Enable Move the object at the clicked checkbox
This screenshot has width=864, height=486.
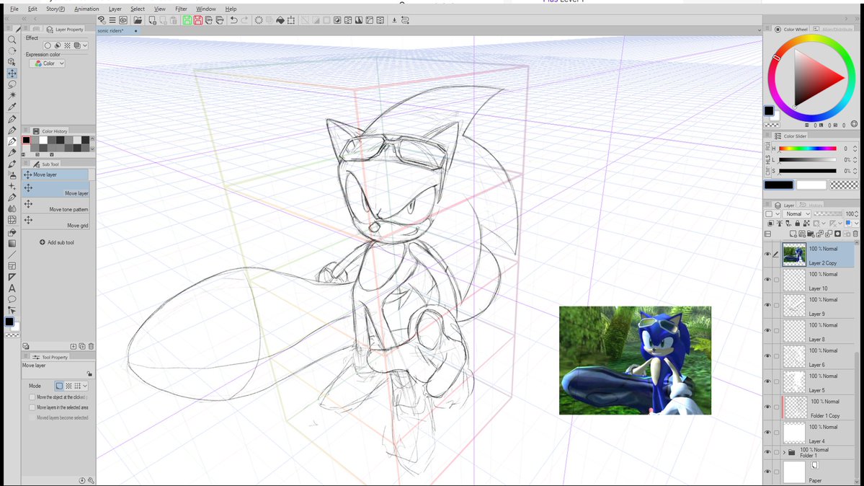pos(32,397)
